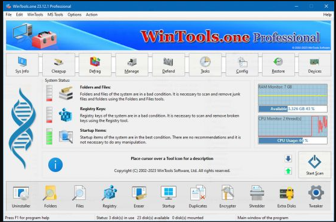
Task: Click the DNA helix graphic
Action: [x=22, y=129]
